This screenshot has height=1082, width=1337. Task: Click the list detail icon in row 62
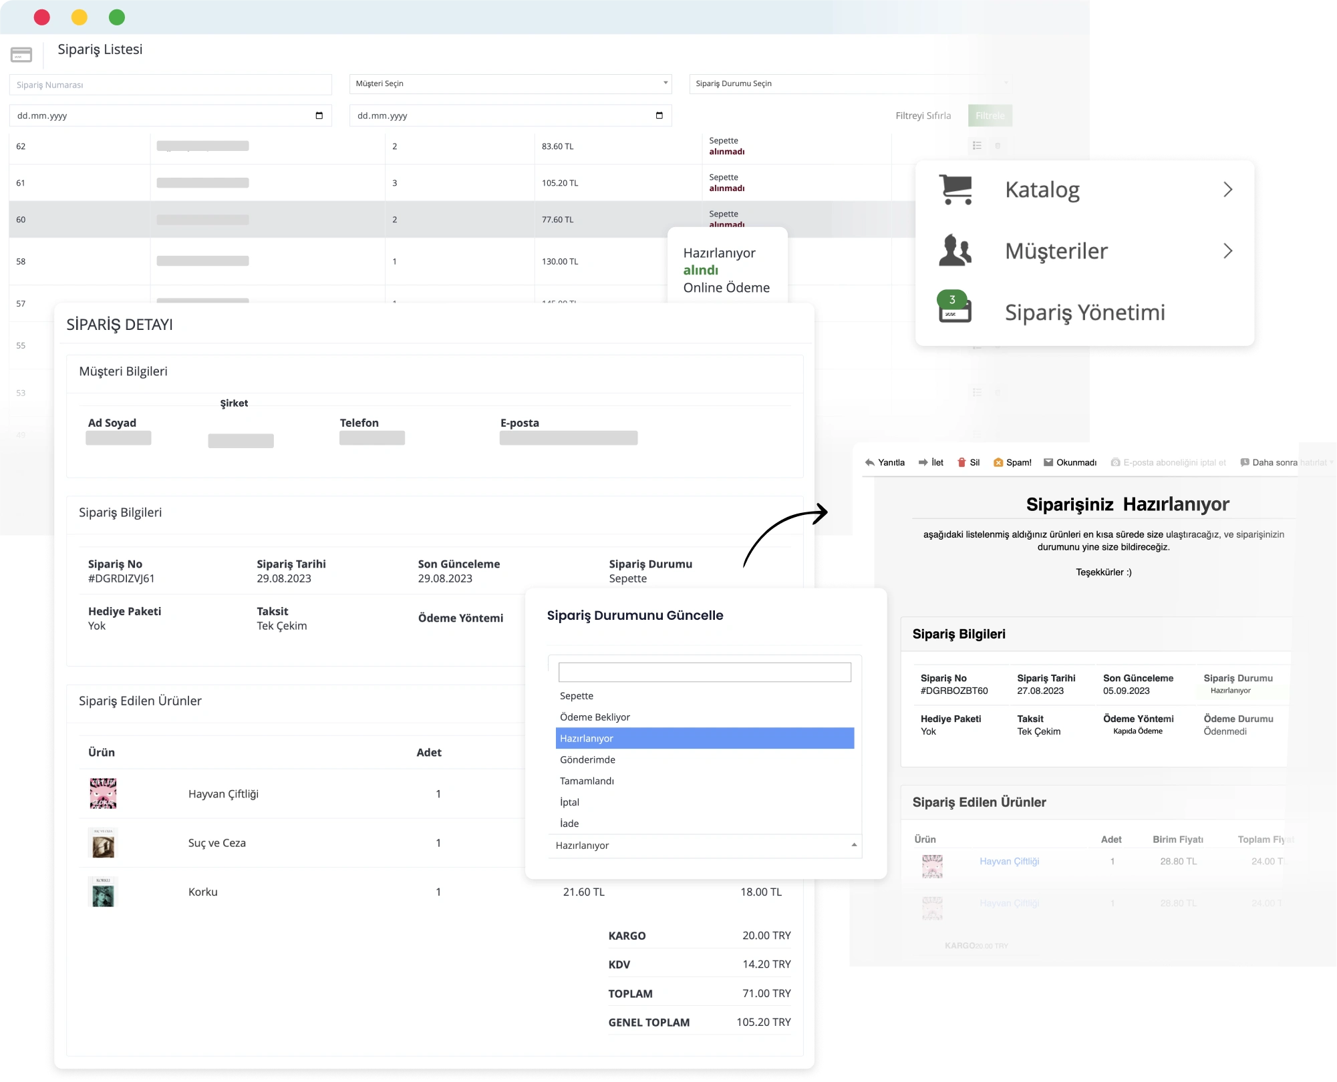point(977,146)
